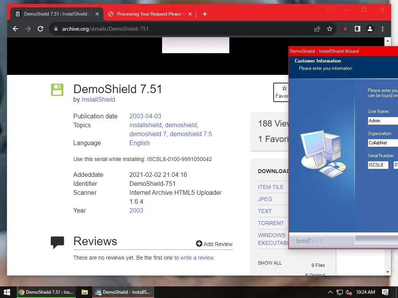Close the Processing Your Request tab
Image resolution: width=398 pixels, height=298 pixels.
click(x=190, y=14)
